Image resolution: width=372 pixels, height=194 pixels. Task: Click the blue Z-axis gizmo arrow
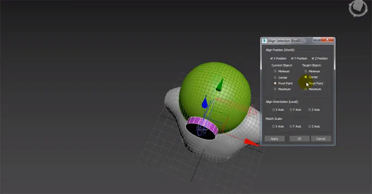204,102
